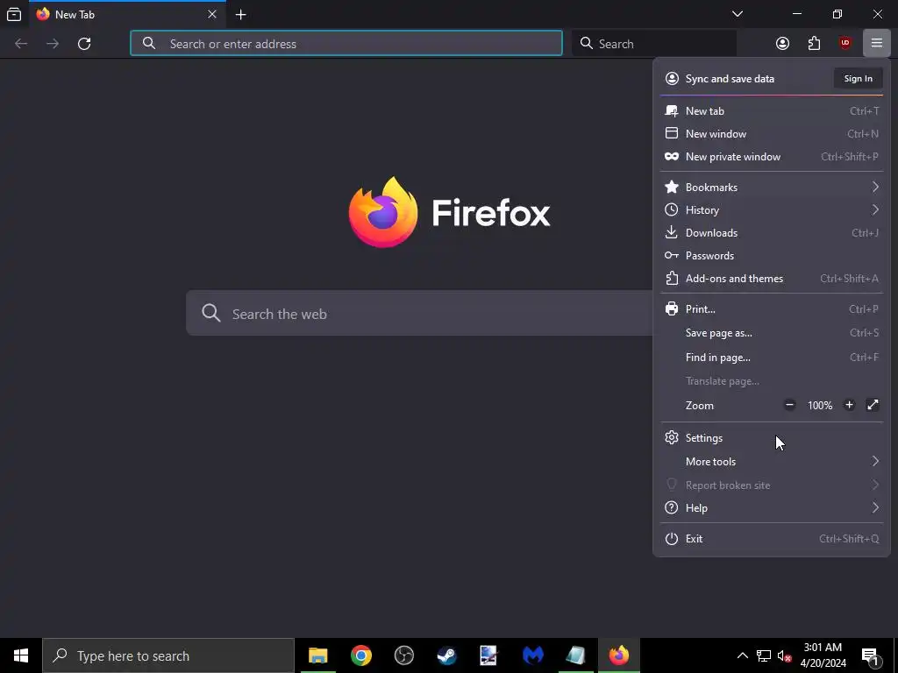Toggle full screen mode icon

pos(873,405)
